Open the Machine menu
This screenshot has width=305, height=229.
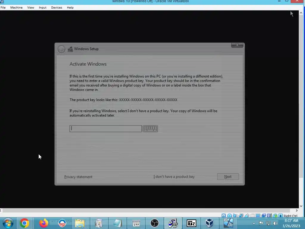[16, 7]
